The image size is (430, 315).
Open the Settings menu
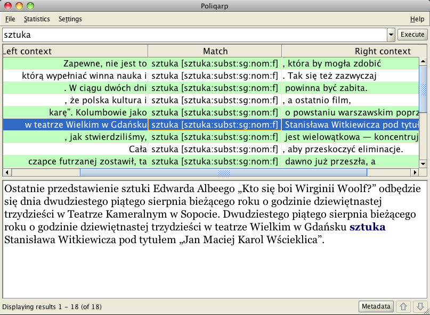pyautogui.click(x=70, y=19)
